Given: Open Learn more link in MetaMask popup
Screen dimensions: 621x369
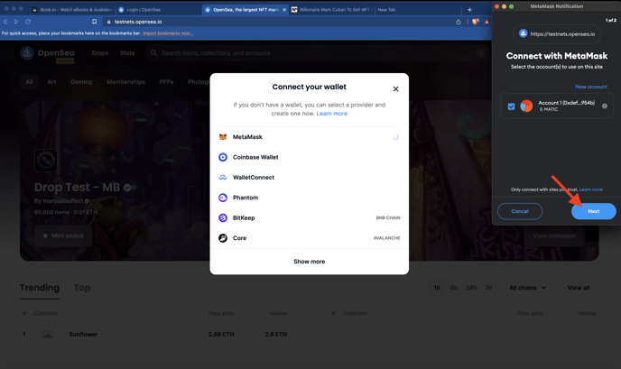Looking at the screenshot, I should tap(591, 189).
